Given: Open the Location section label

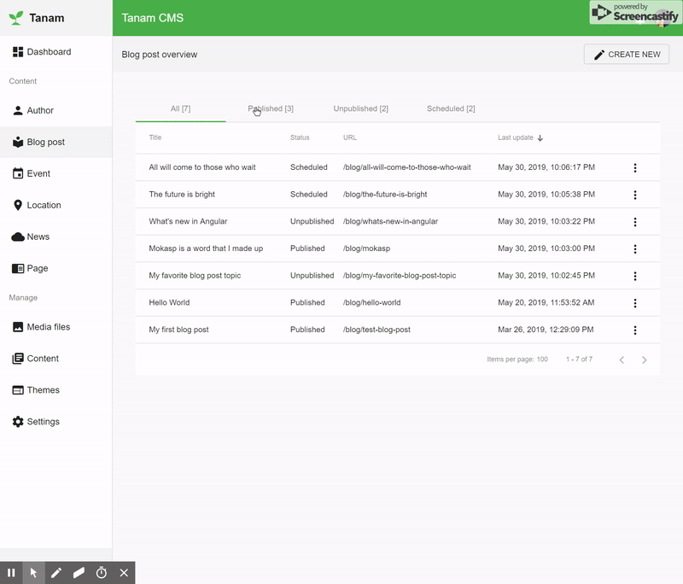Looking at the screenshot, I should [x=44, y=205].
